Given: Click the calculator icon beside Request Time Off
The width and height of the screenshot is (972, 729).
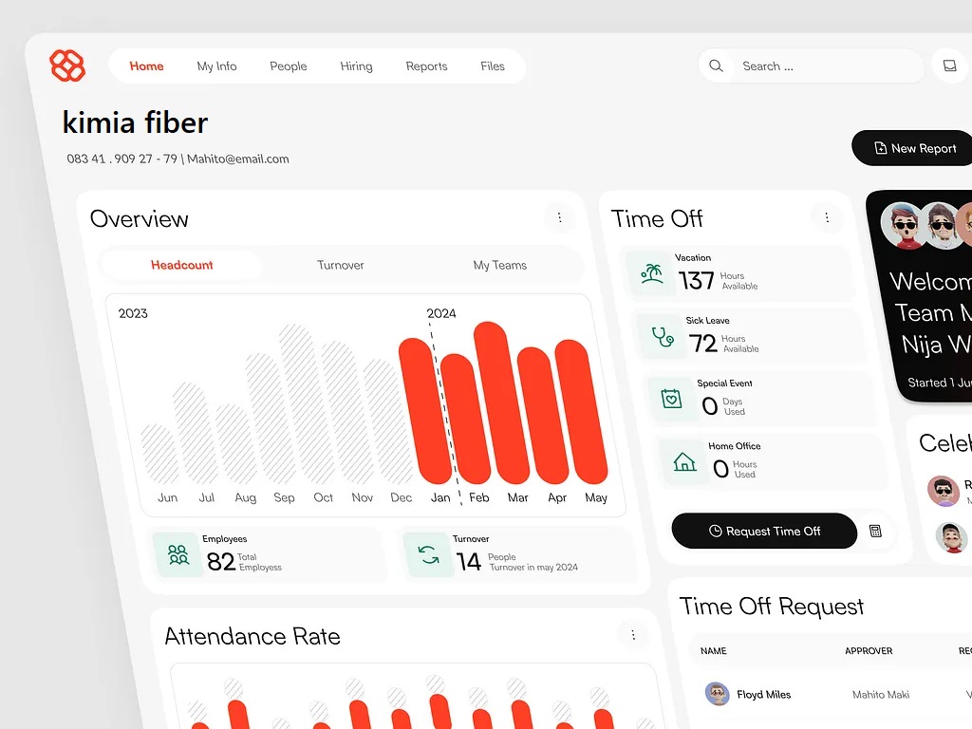Looking at the screenshot, I should click(x=875, y=532).
